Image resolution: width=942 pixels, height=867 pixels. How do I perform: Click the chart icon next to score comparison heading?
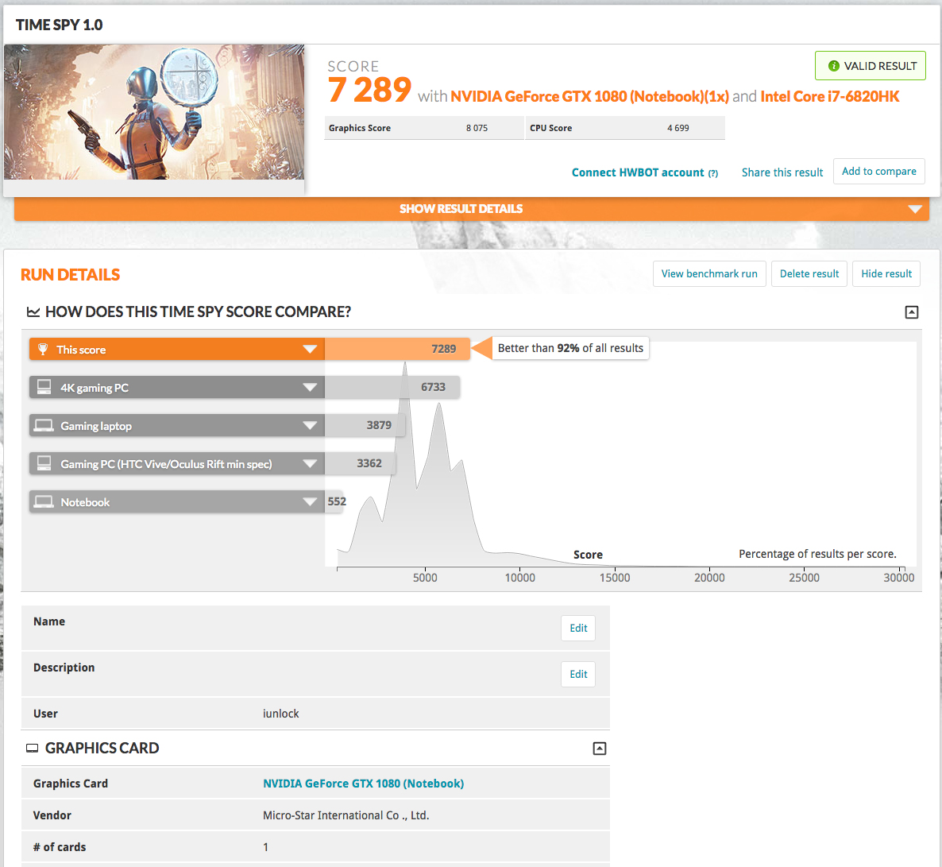pos(33,312)
